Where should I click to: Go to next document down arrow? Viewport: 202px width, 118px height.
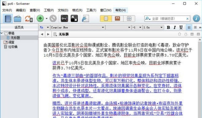[186, 34]
